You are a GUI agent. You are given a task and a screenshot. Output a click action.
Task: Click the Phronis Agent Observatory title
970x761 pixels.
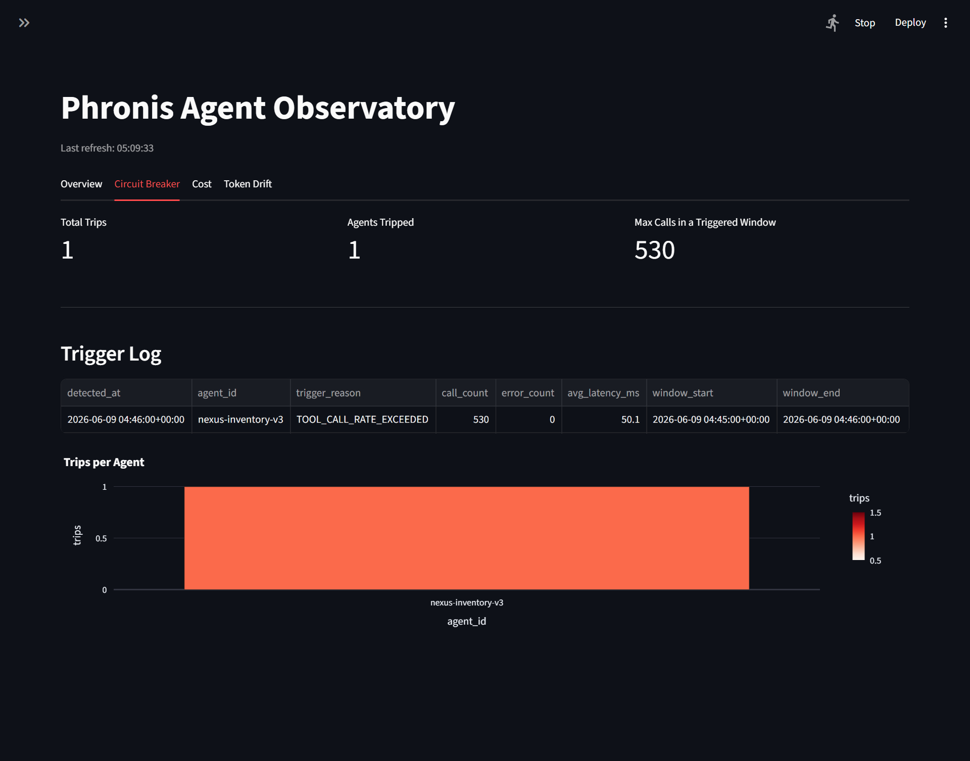tap(258, 108)
